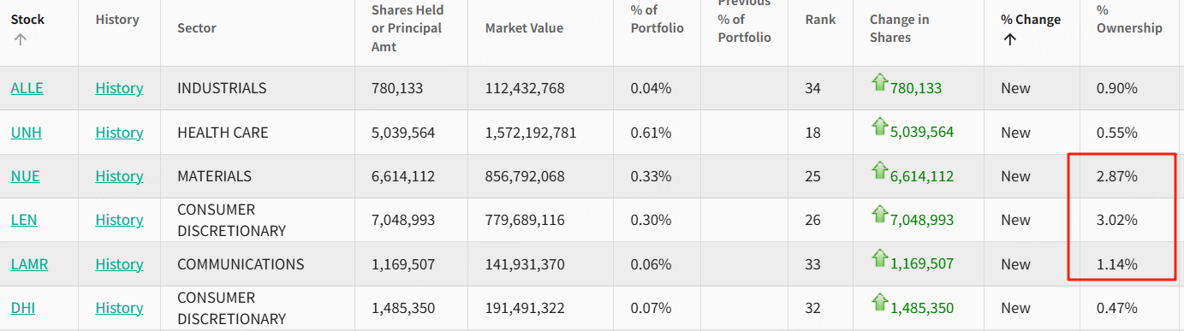Click the green up arrow in UNH row
The image size is (1184, 331).
pos(879,127)
